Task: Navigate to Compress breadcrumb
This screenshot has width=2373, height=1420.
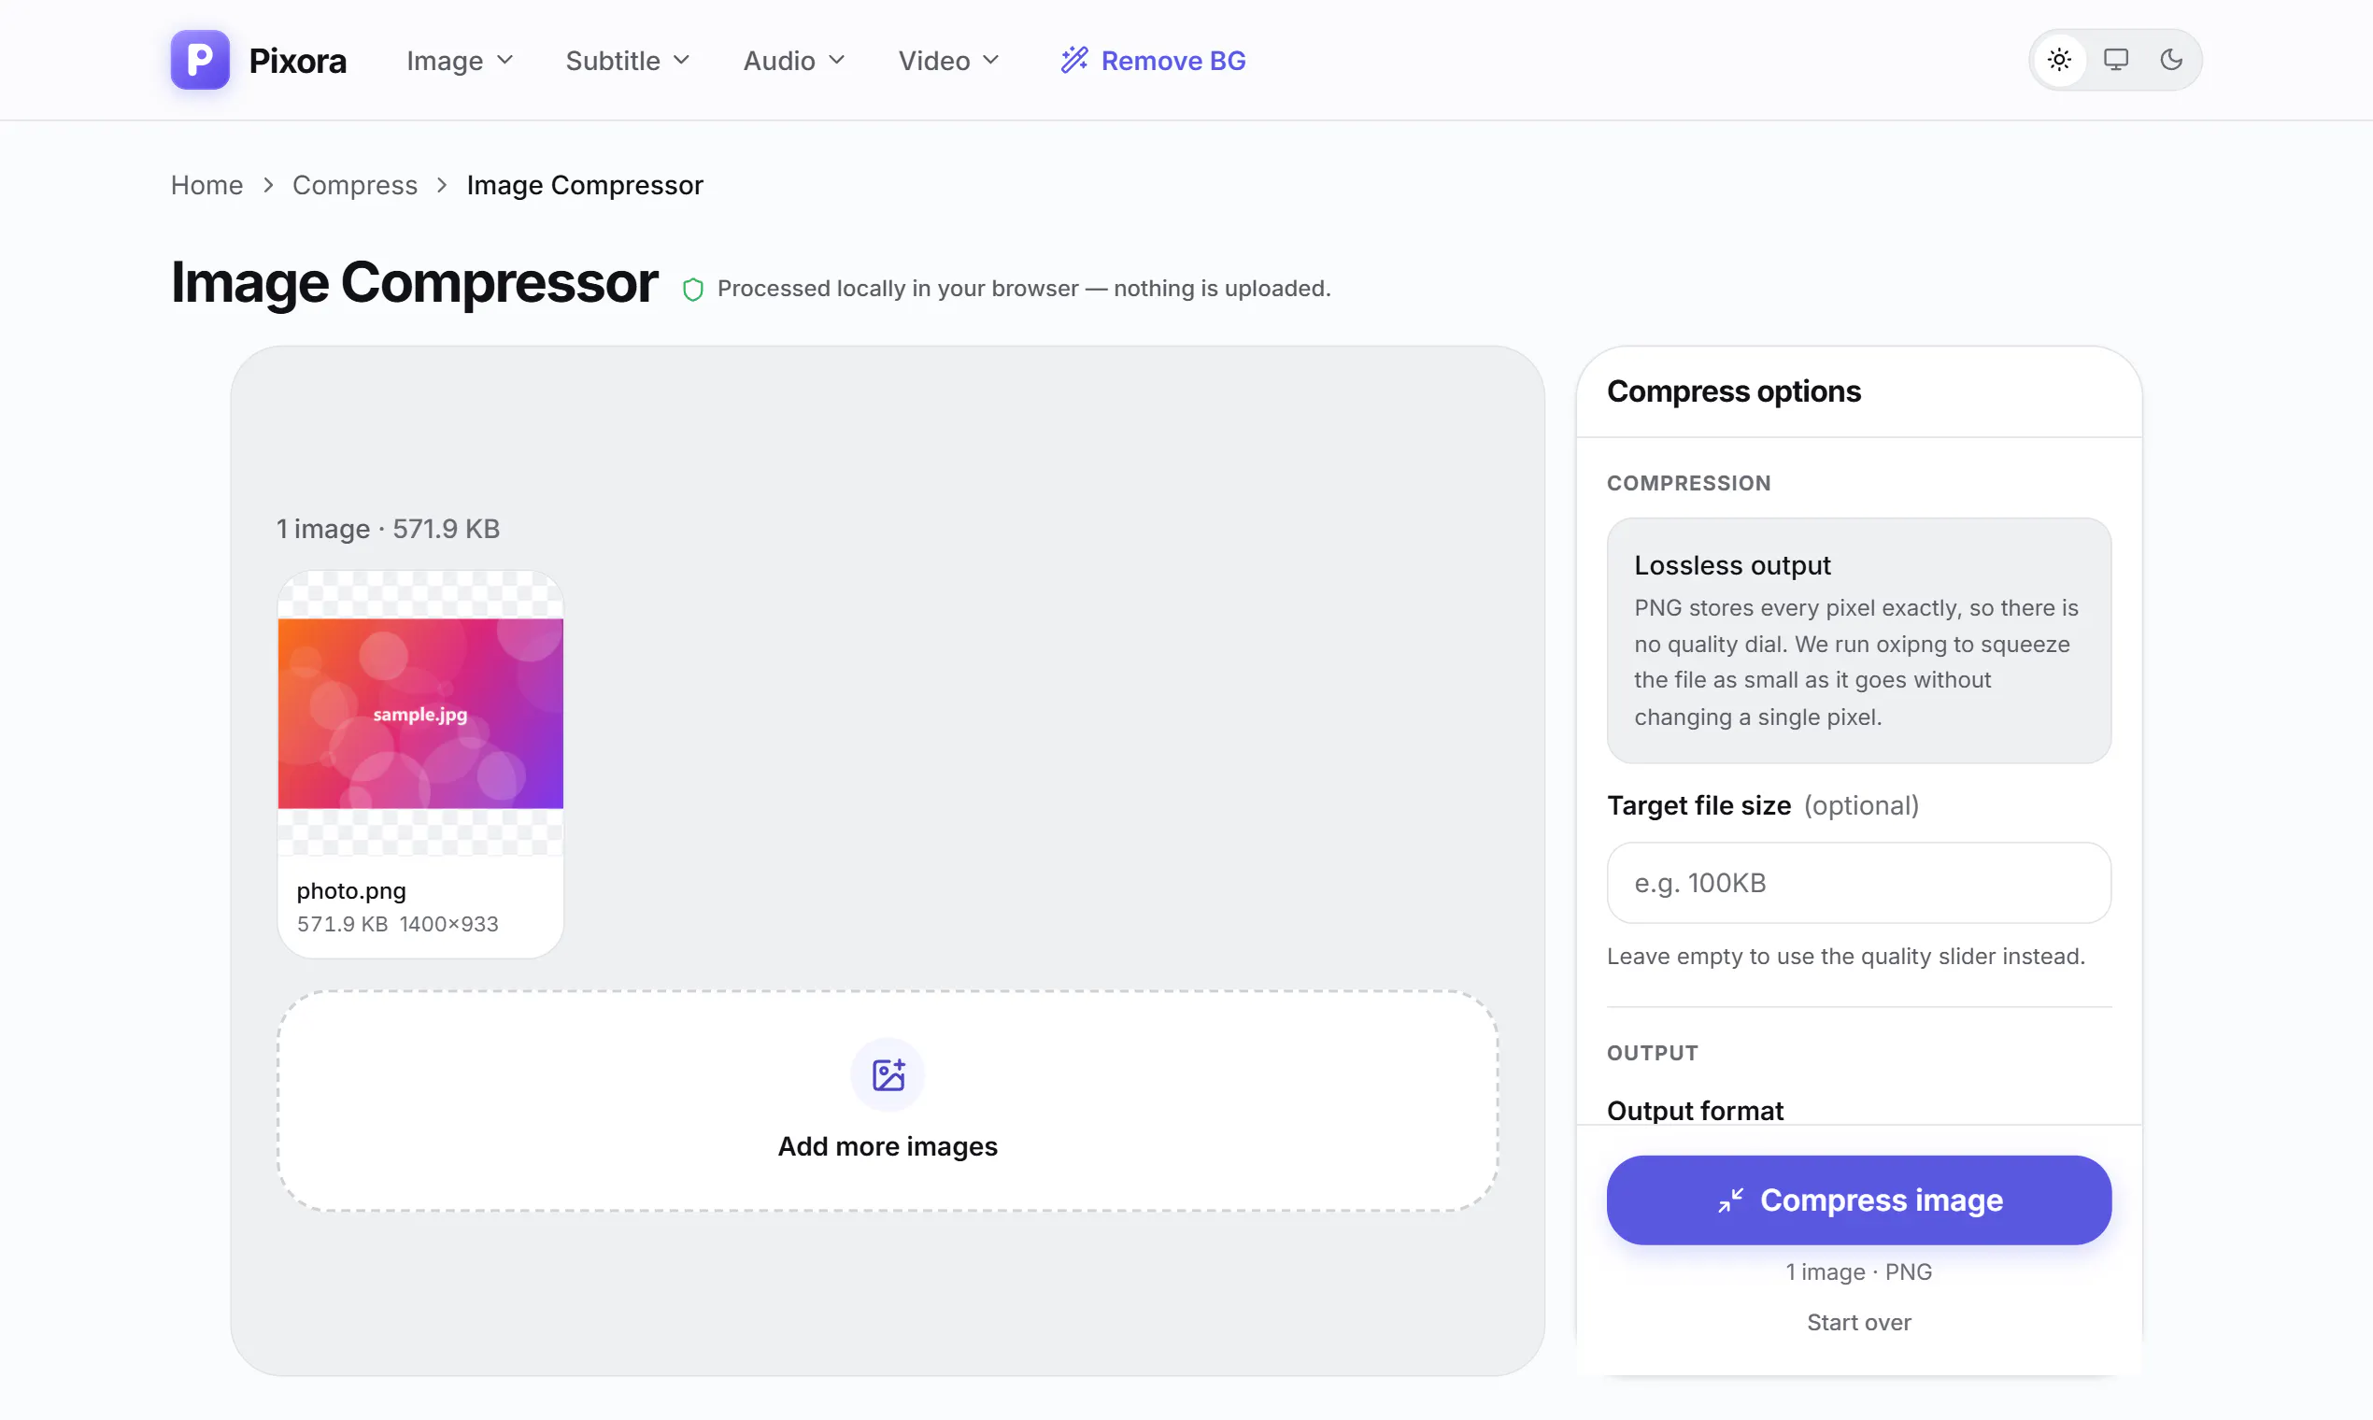Action: click(x=355, y=185)
